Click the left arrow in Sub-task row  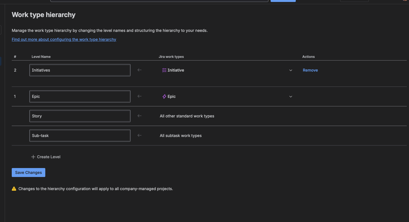click(x=140, y=135)
